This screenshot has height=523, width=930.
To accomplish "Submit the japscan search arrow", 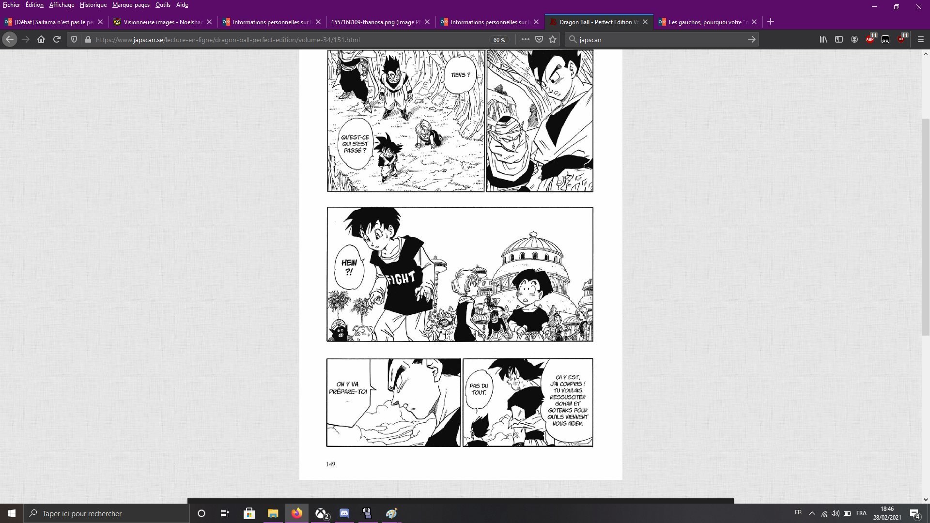I will click(751, 39).
